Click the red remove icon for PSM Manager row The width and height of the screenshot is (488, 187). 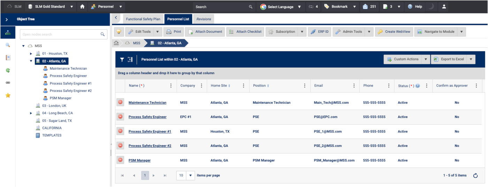click(120, 160)
